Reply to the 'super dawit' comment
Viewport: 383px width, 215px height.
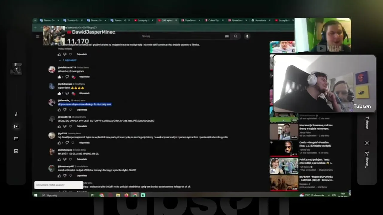(84, 93)
